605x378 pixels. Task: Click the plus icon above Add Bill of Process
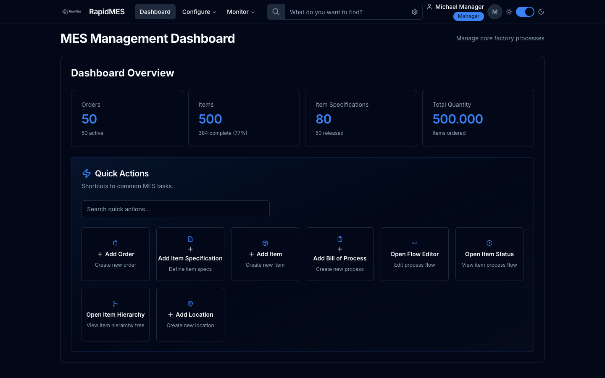coord(340,249)
